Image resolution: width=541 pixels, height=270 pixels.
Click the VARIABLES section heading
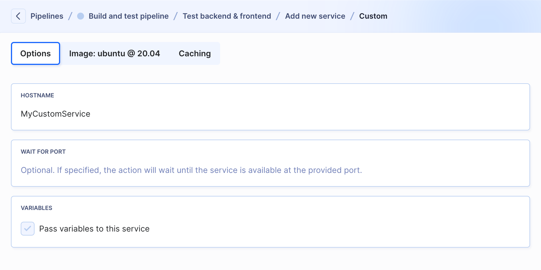point(37,208)
